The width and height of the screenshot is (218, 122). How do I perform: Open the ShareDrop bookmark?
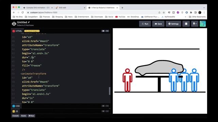coord(133,17)
